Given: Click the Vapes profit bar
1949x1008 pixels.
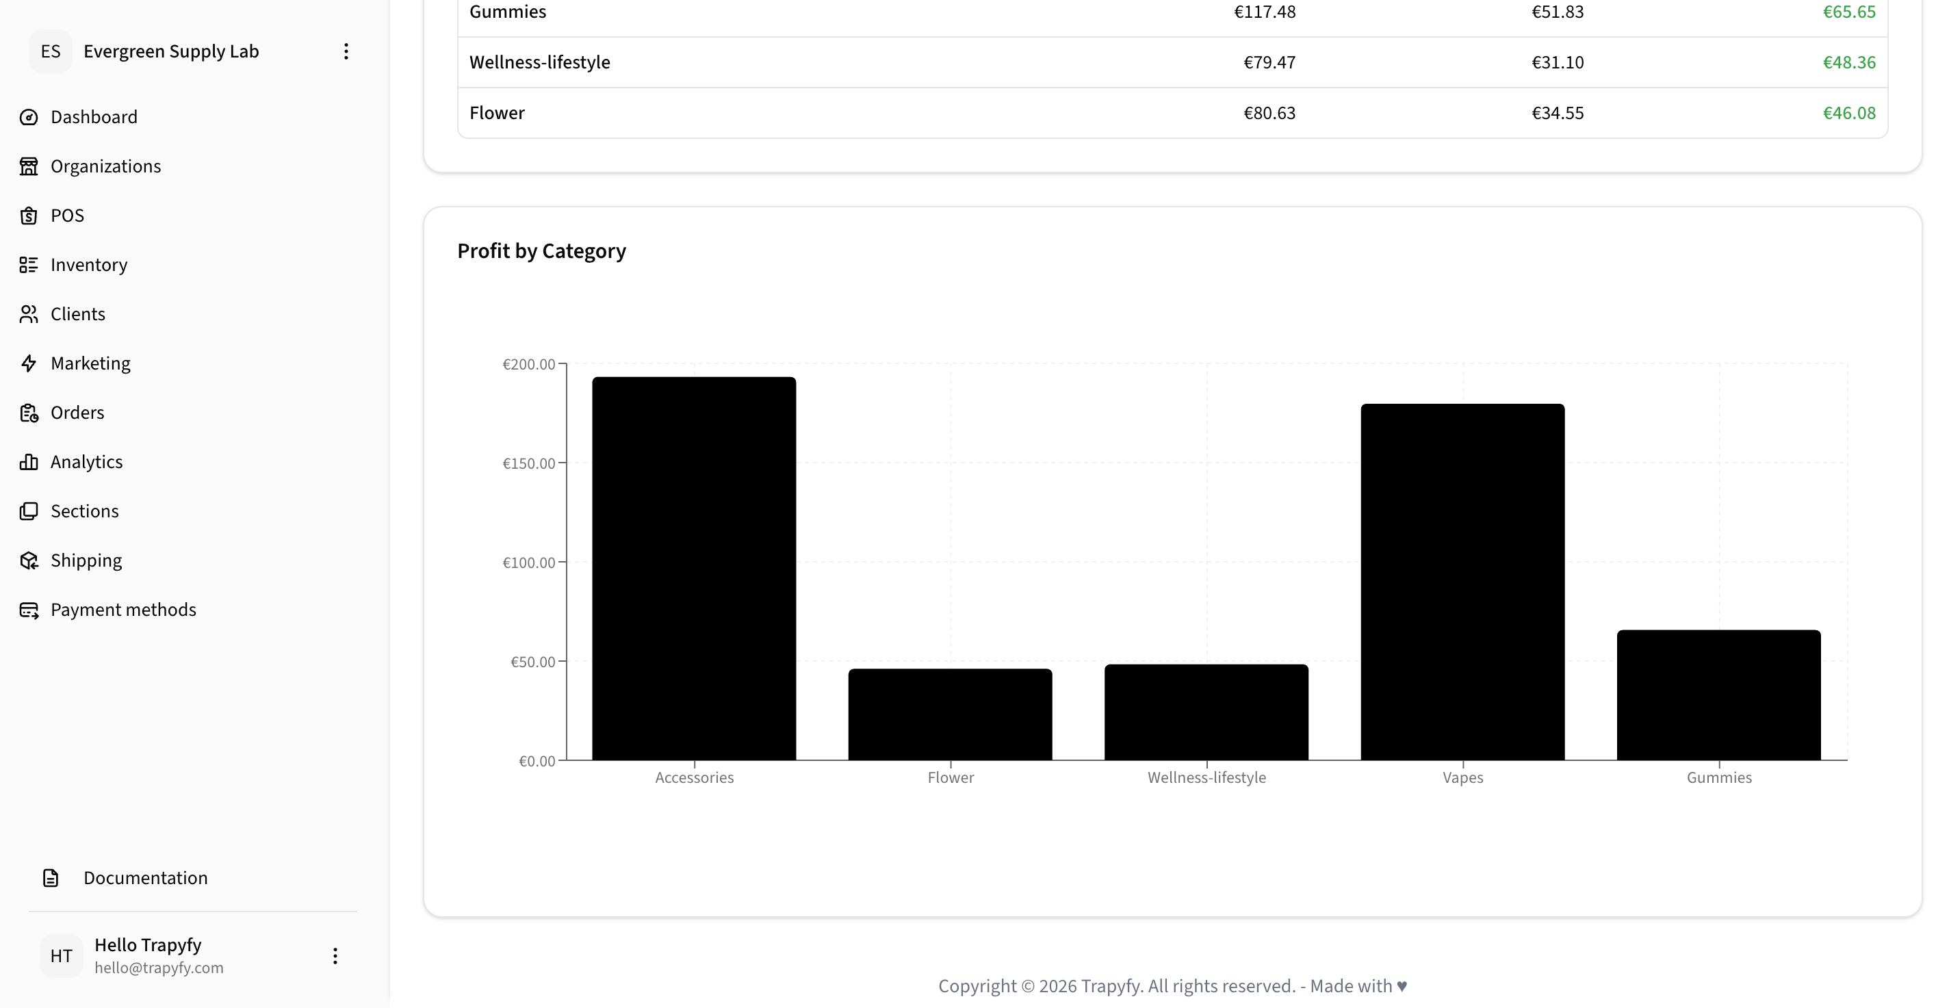Looking at the screenshot, I should pyautogui.click(x=1462, y=582).
